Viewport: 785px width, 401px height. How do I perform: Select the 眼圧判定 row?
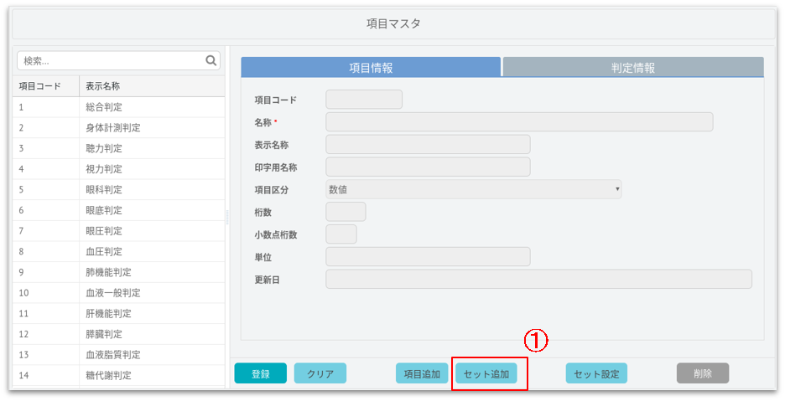[118, 231]
